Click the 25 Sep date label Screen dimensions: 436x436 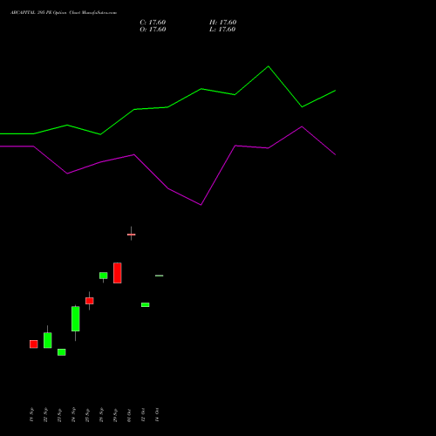coord(87,415)
